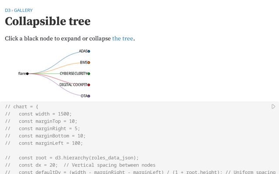Click the purple OTA node circle
Viewport: 279px width, 174px height.
89,96
